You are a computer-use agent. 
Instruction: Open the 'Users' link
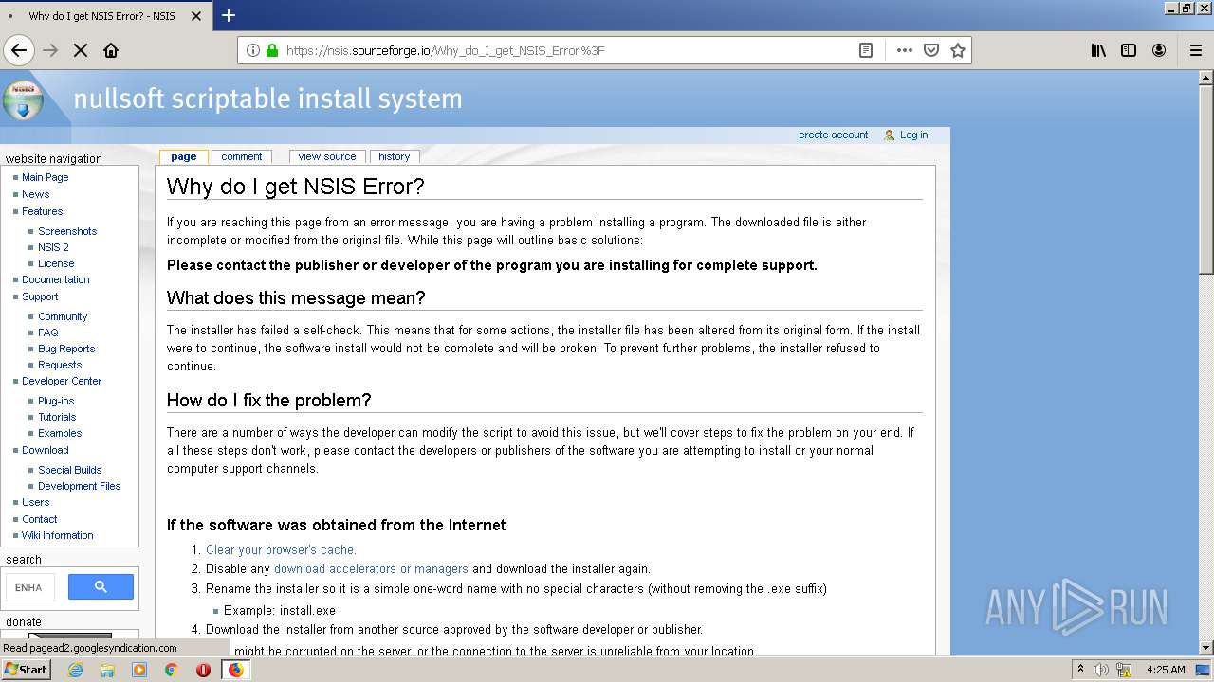[x=36, y=502]
